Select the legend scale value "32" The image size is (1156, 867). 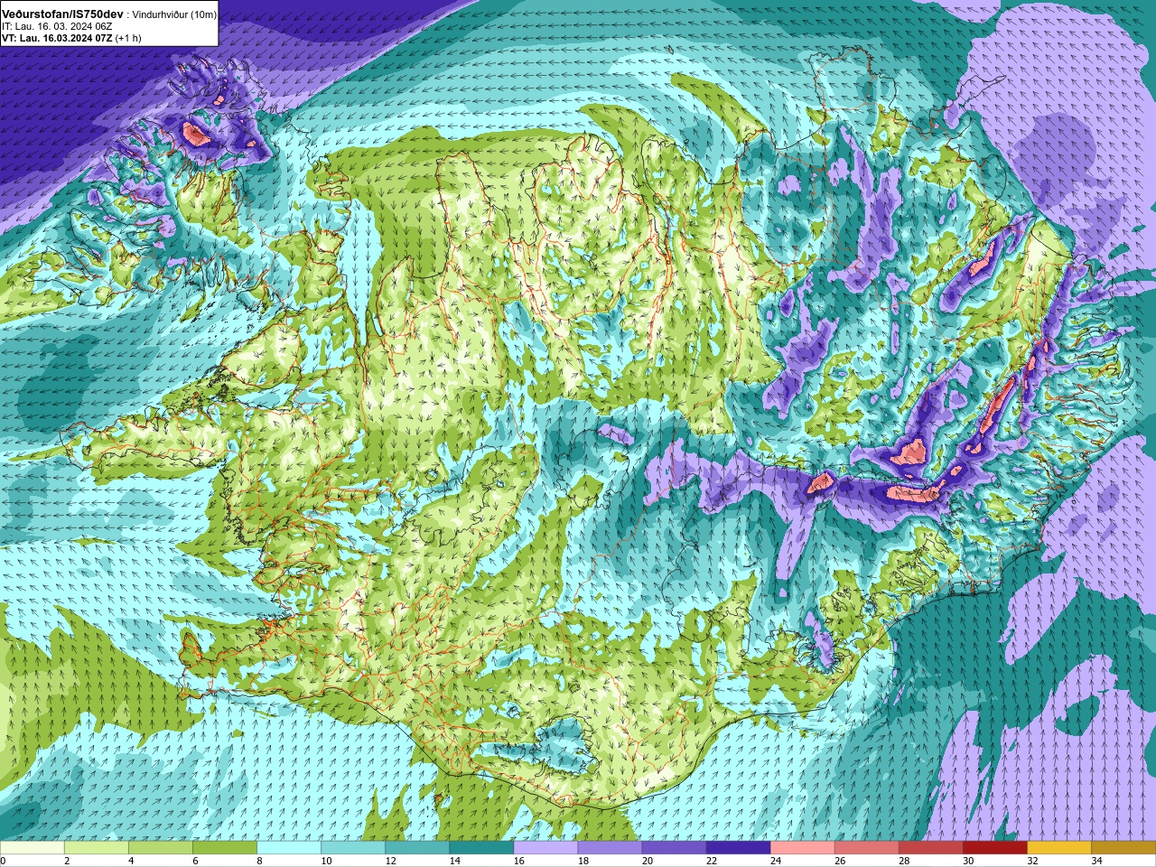[1031, 861]
